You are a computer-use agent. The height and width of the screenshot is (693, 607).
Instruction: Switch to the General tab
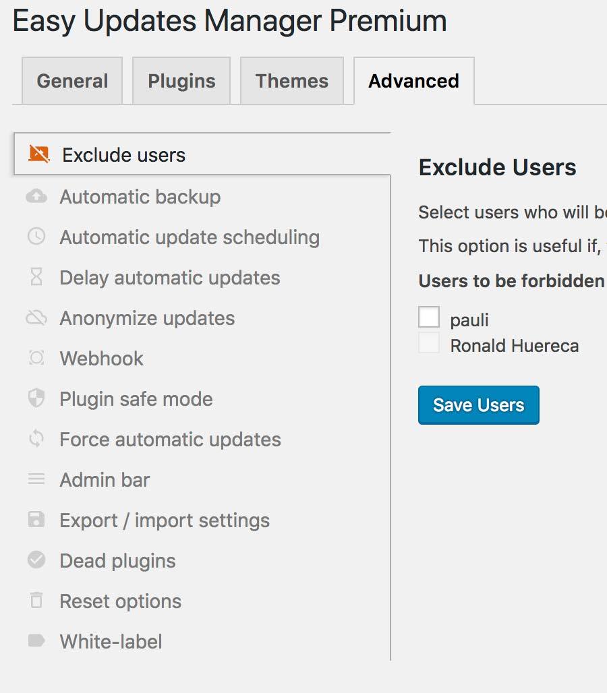(72, 80)
